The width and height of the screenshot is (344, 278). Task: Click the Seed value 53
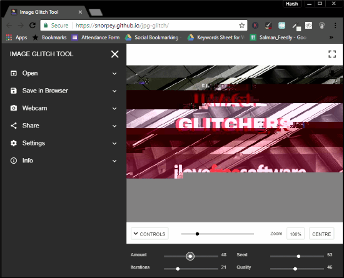click(330, 254)
